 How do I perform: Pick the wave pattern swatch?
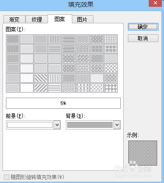click(83, 49)
